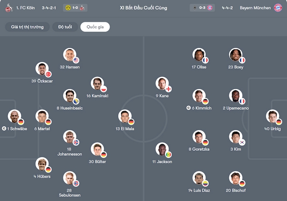Open the Bayern München team link
The image size is (287, 201).
coord(255,7)
